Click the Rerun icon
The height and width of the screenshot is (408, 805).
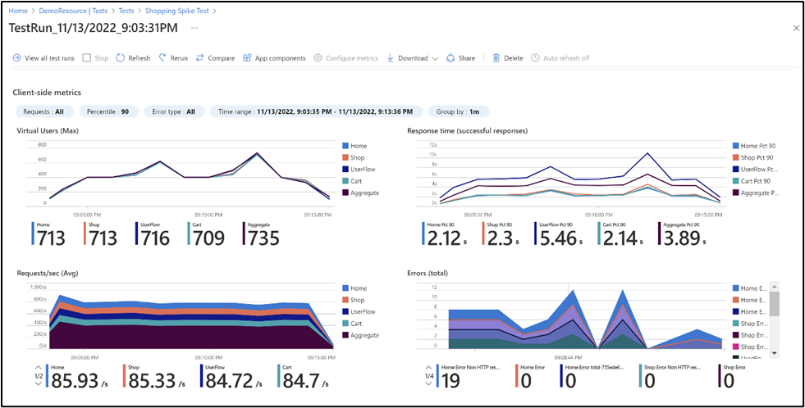tap(162, 58)
